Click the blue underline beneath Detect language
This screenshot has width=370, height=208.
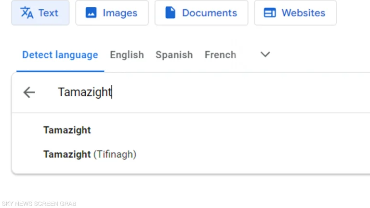(60, 71)
